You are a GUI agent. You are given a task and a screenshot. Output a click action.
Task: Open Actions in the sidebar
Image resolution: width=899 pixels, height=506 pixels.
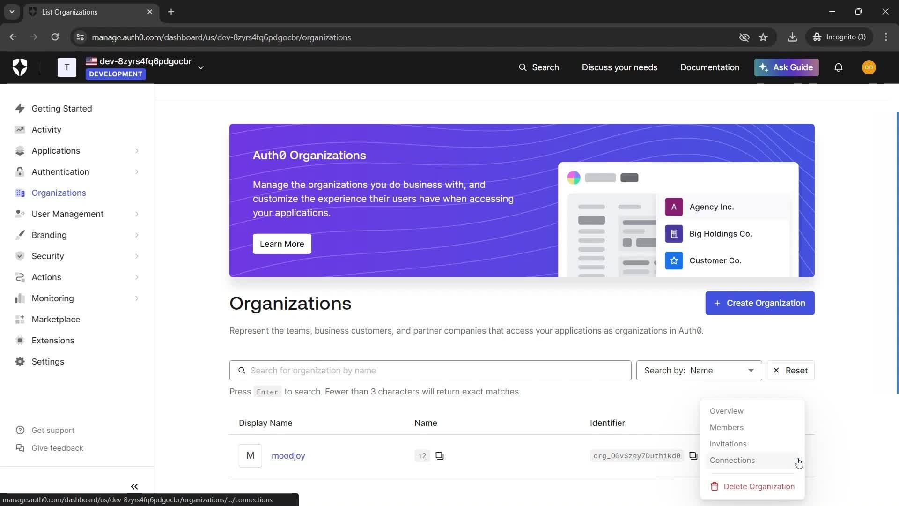(46, 277)
